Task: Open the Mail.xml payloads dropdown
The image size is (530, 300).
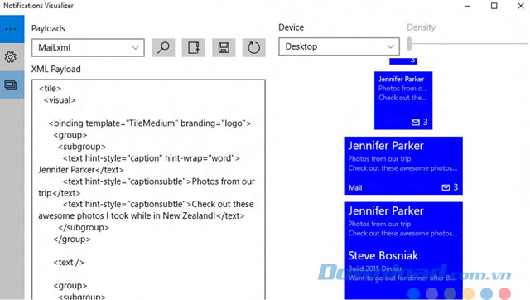Action: click(x=89, y=48)
